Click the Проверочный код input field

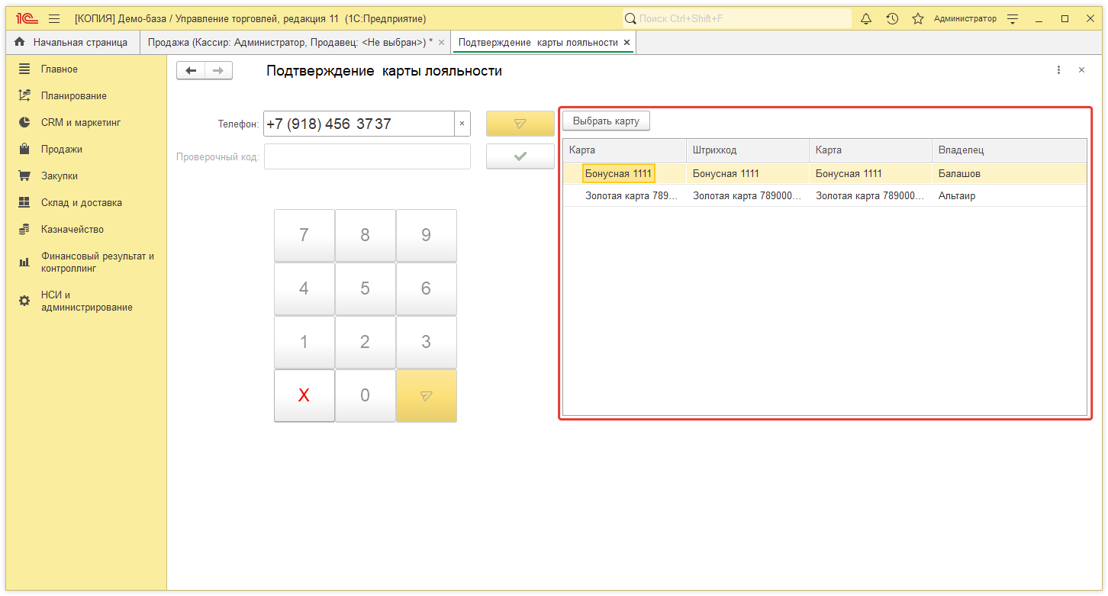pyautogui.click(x=367, y=156)
